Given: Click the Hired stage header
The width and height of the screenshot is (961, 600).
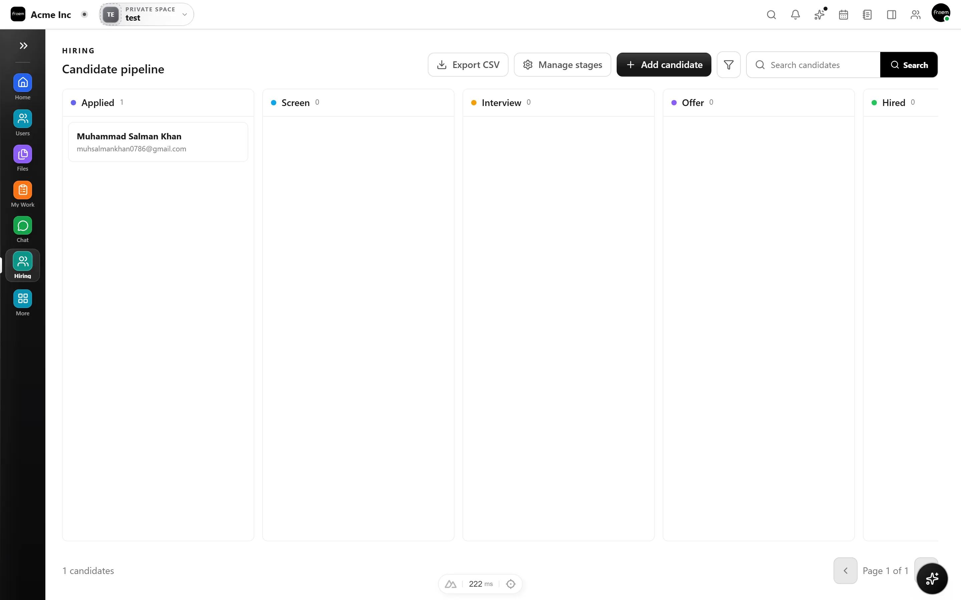Looking at the screenshot, I should 901,103.
